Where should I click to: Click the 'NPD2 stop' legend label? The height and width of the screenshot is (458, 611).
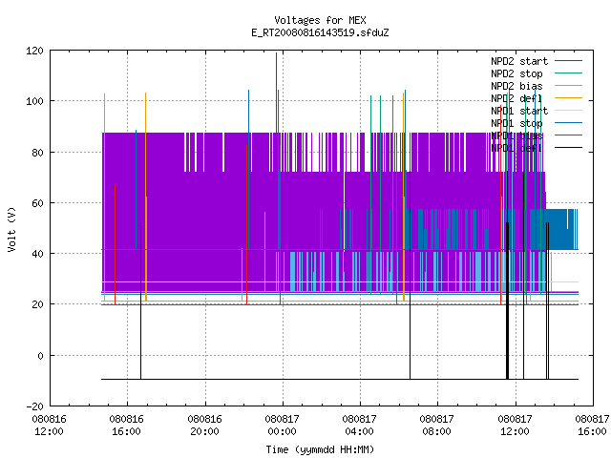coord(516,73)
